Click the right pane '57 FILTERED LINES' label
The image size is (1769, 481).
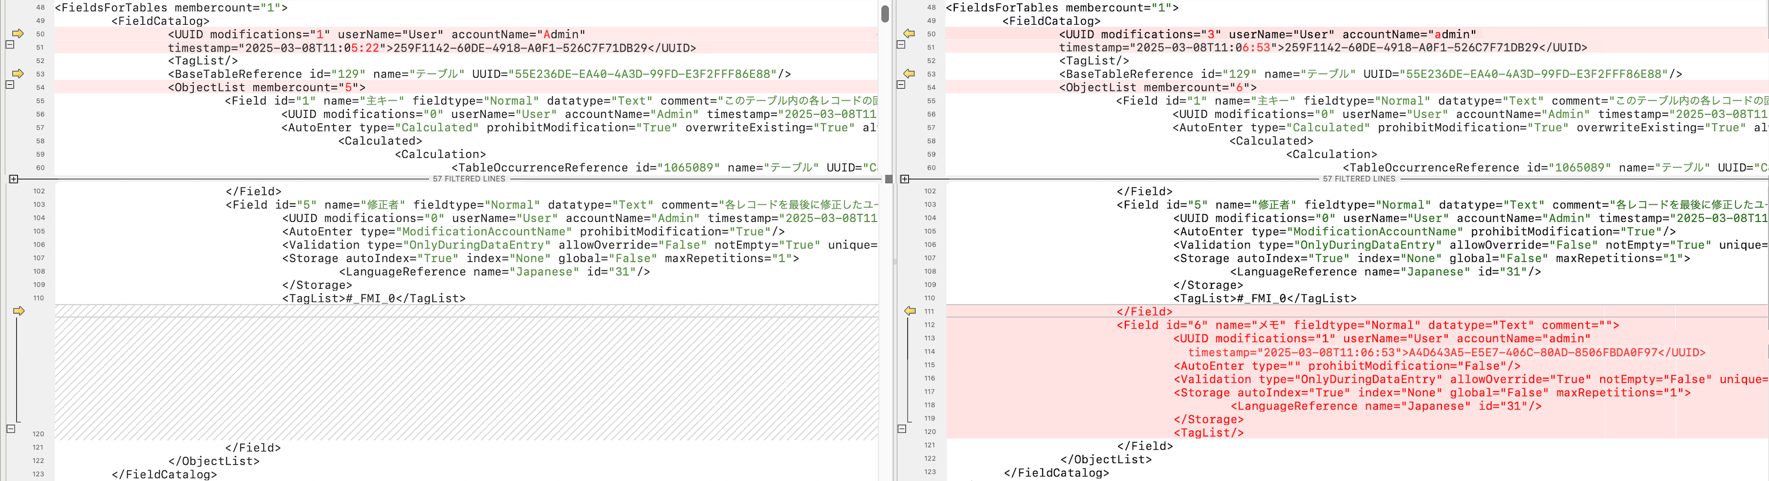point(1359,179)
